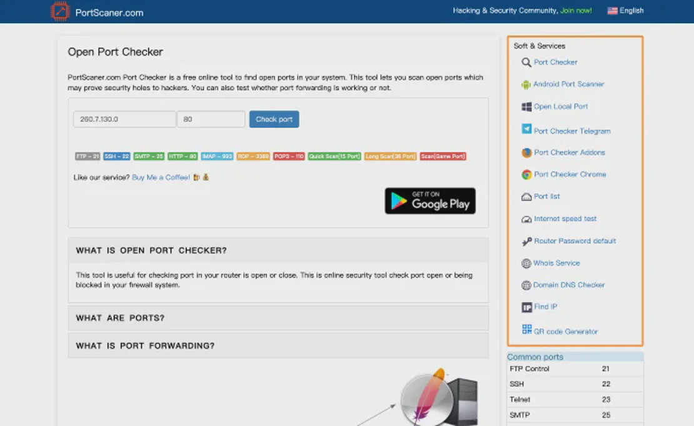Click the Firefox Port Checker Addons icon
Viewport: 694px width, 426px height.
[x=526, y=152]
